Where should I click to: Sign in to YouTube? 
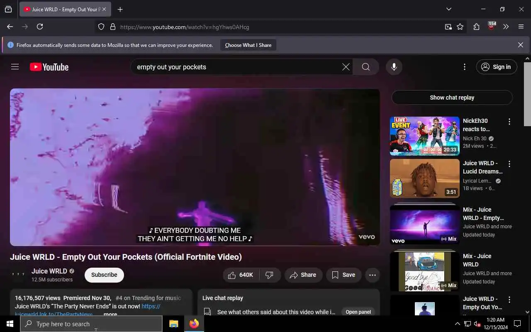tap(497, 67)
